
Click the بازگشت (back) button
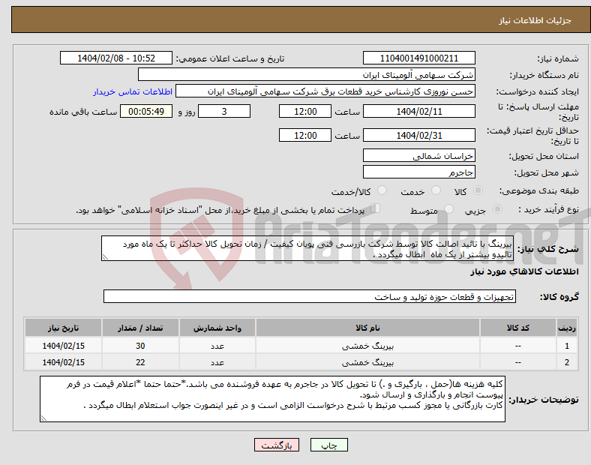[277, 445]
